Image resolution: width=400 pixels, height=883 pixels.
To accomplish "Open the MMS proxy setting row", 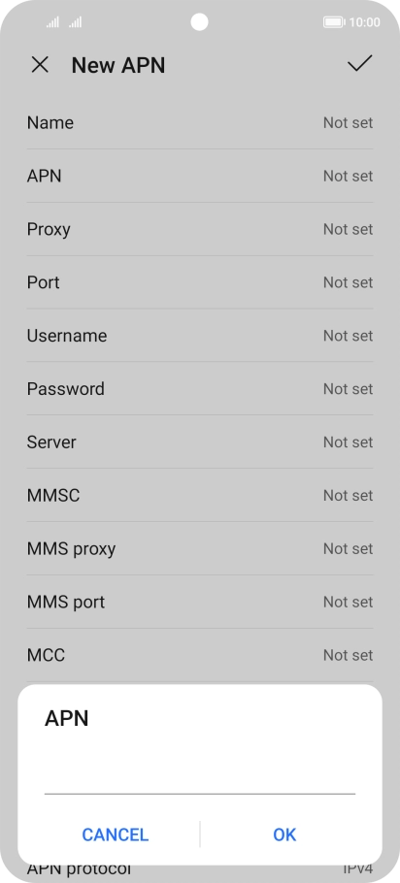I will pyautogui.click(x=200, y=548).
